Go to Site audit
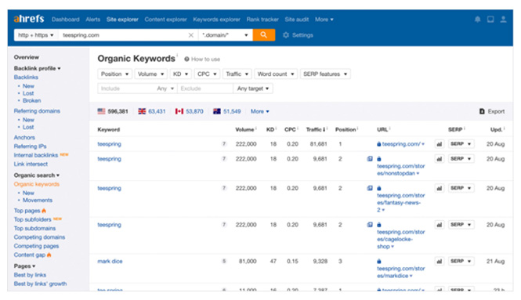The image size is (521, 300). tap(296, 20)
